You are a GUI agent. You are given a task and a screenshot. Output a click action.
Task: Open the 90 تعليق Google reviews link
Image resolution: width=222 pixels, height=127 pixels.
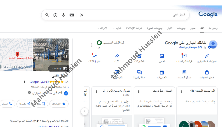point(39,82)
